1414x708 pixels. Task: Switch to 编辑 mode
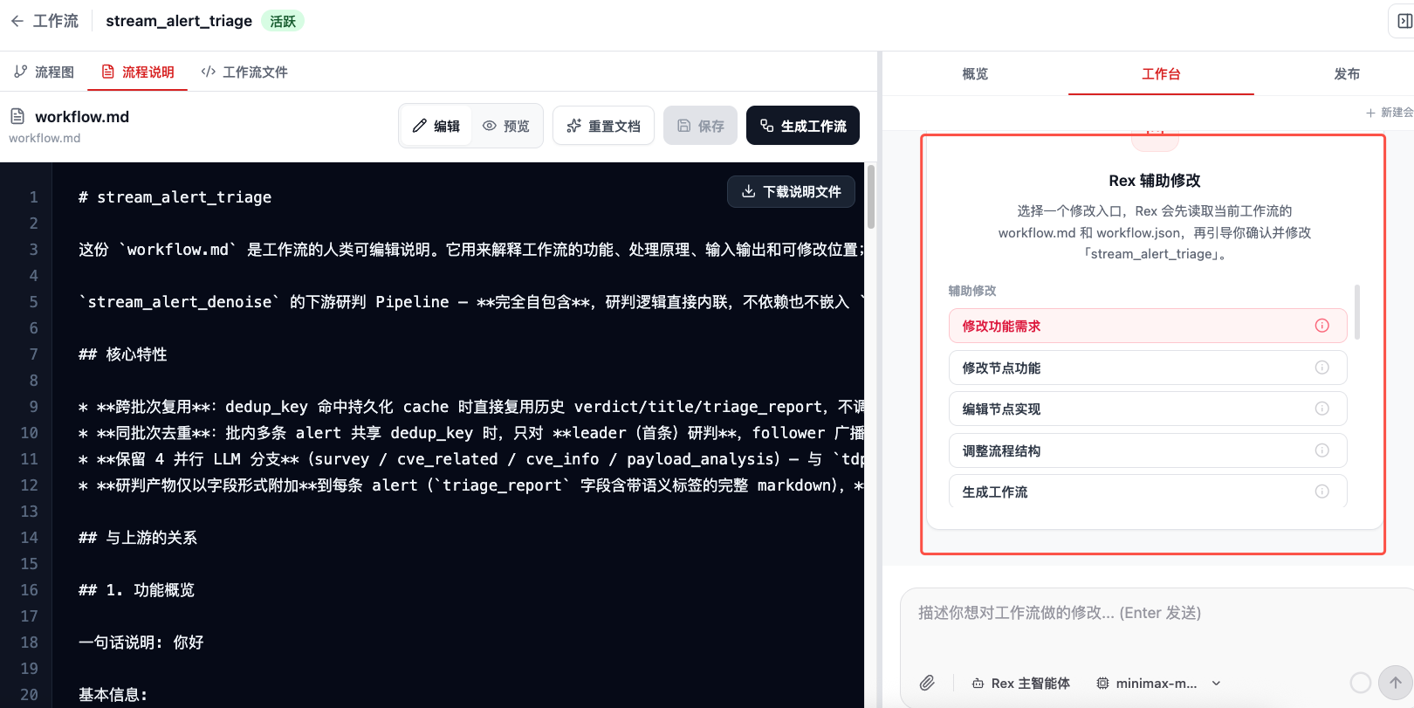[436, 126]
